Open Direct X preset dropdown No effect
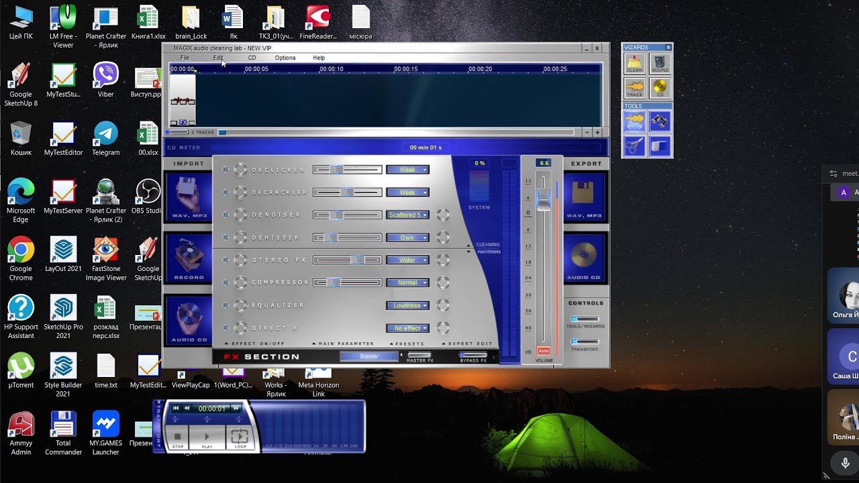This screenshot has height=483, width=859. click(407, 328)
